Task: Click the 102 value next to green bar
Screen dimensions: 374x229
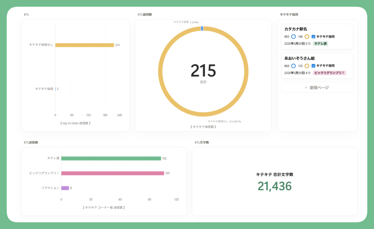Action: click(x=164, y=158)
